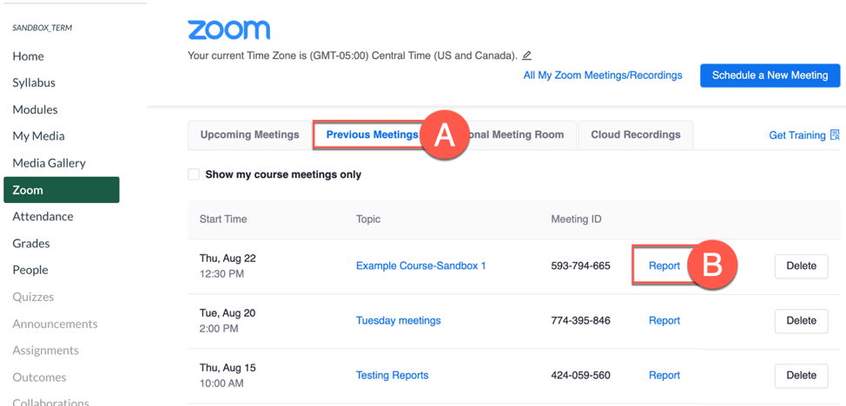Navigate to Grades in sidebar
The width and height of the screenshot is (846, 406).
click(x=31, y=243)
